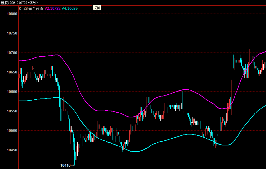
Task: Click the 报价 button
Action: tap(97, 8)
